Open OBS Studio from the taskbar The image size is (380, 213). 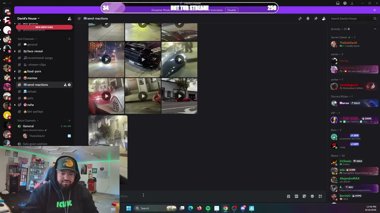coord(234,208)
